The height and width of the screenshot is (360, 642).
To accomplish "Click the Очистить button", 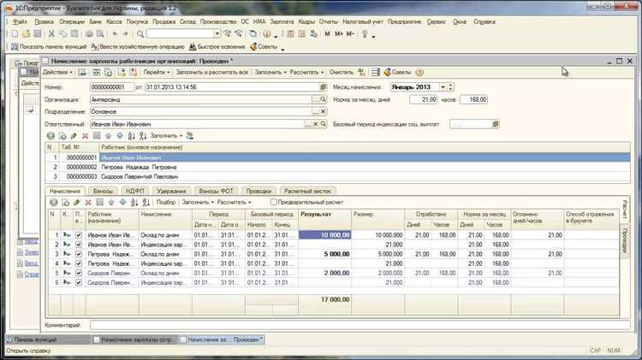I will point(342,73).
